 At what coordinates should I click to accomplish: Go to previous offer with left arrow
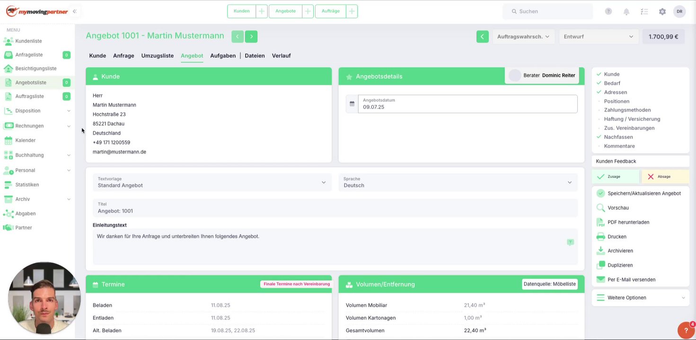click(238, 36)
